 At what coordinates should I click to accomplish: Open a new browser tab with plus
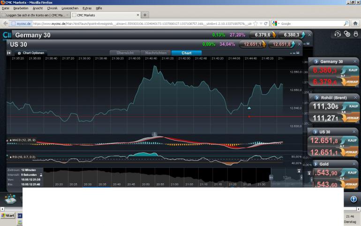click(145, 15)
